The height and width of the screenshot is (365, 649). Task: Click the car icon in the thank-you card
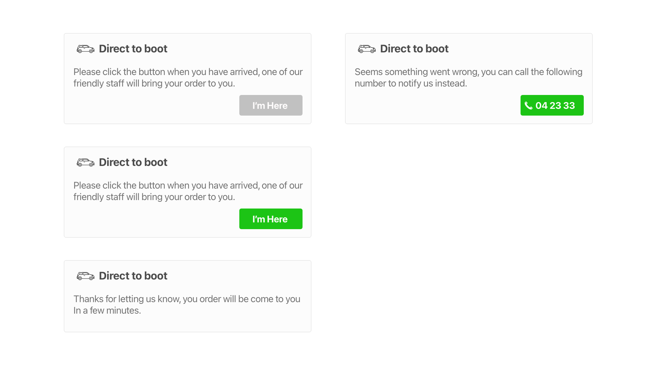pyautogui.click(x=85, y=276)
